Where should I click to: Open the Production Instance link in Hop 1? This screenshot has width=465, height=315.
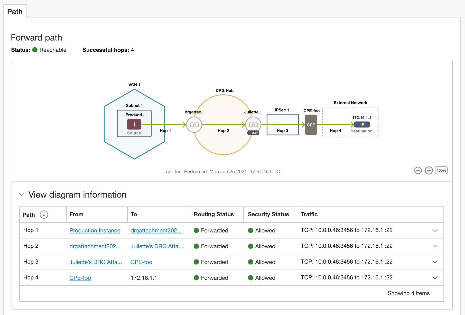(95, 230)
